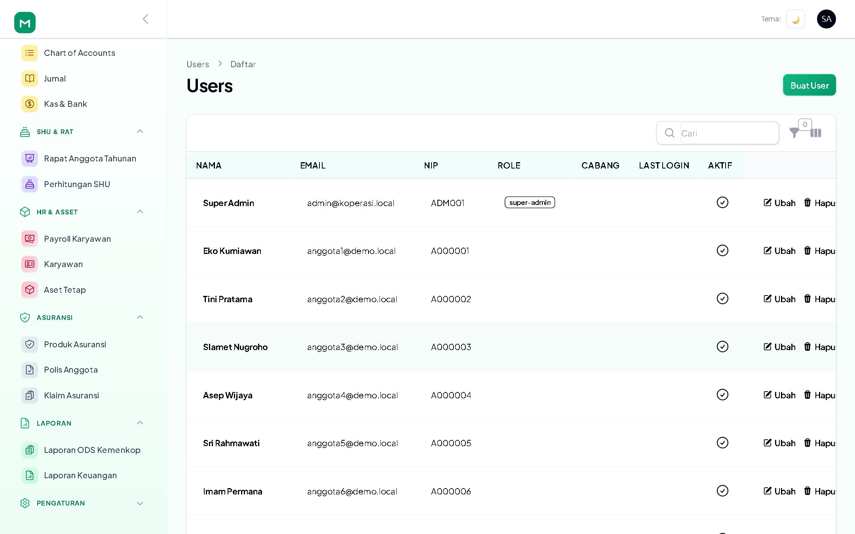
Task: Sort table by NAMA column
Action: pyautogui.click(x=209, y=165)
